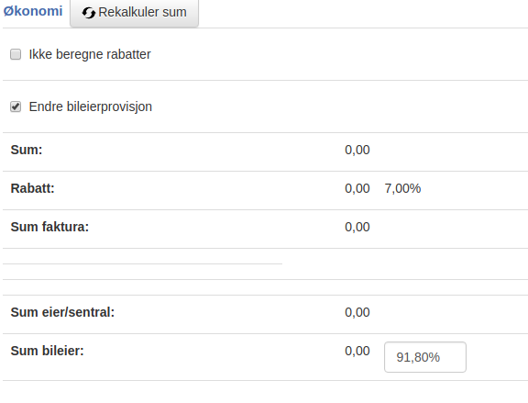Click the Sum bileier 0,00 value
The image size is (528, 403).
[357, 351]
